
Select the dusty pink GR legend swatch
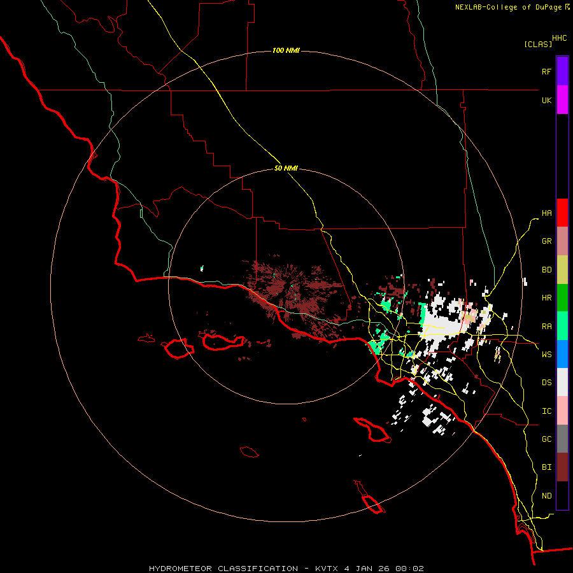[x=562, y=241]
